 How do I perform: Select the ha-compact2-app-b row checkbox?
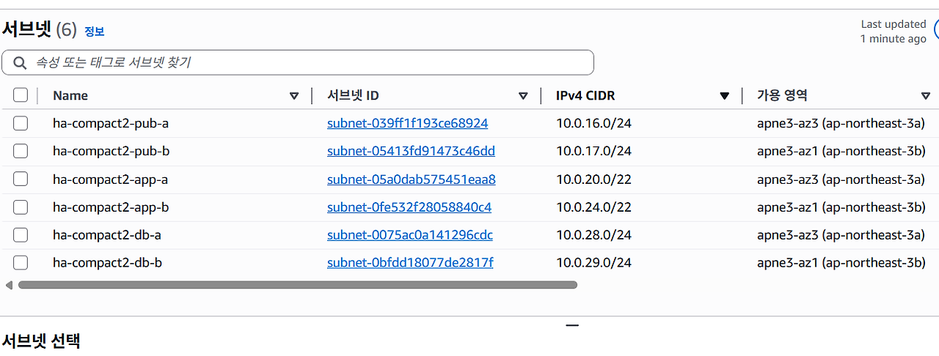pyautogui.click(x=21, y=207)
